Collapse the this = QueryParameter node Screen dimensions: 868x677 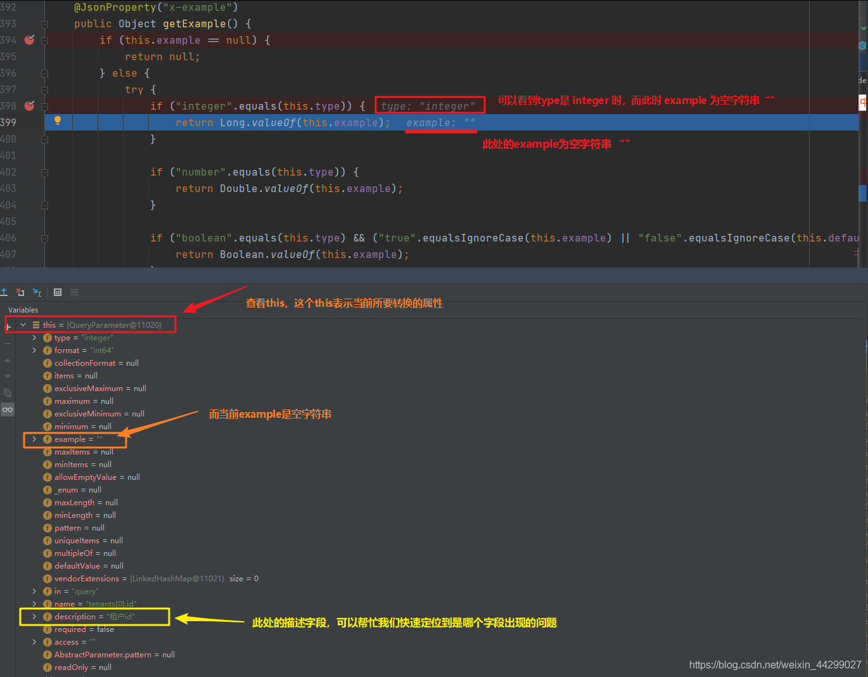[23, 325]
